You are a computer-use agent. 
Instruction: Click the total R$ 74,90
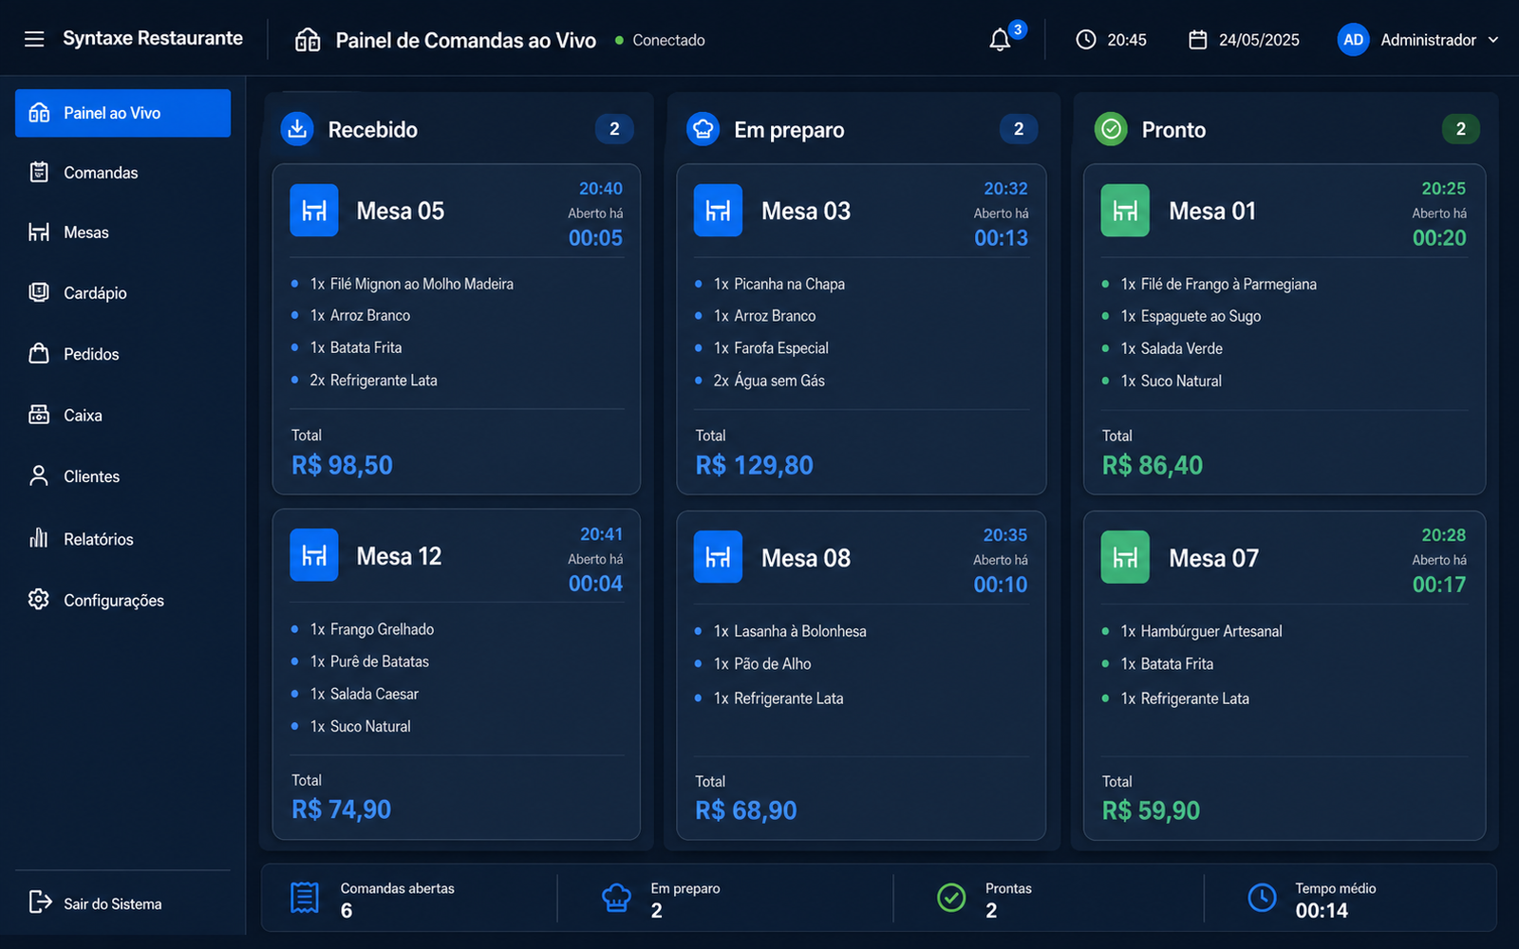coord(341,809)
